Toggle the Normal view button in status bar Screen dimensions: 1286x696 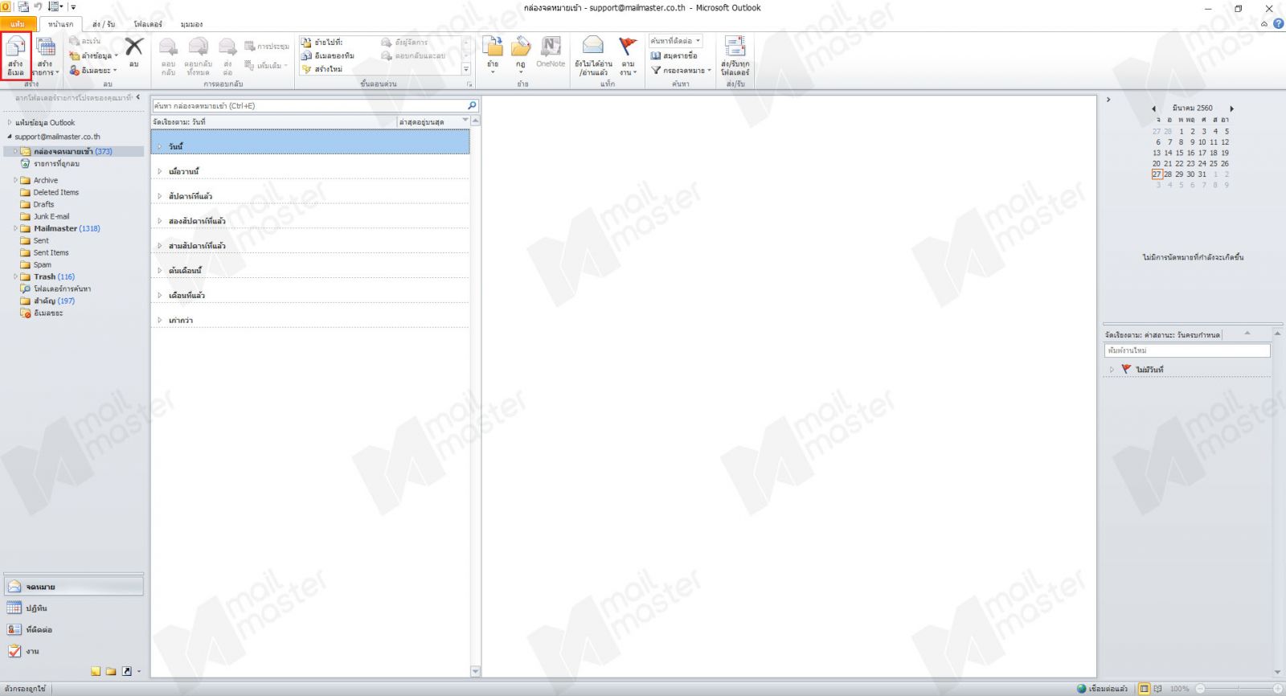point(1145,689)
